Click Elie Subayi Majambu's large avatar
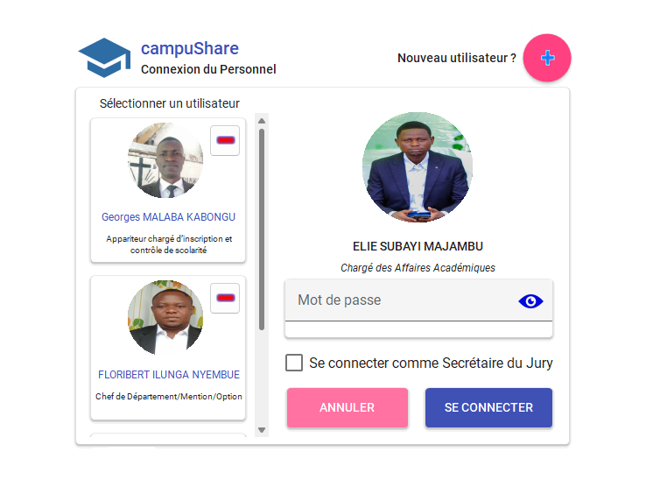Image resolution: width=646 pixels, height=480 pixels. [x=418, y=167]
